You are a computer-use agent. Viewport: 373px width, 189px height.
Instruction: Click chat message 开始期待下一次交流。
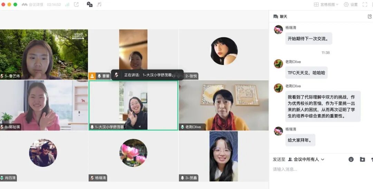pos(308,39)
